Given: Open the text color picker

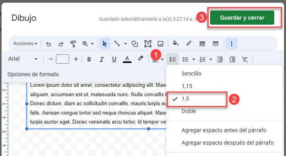Looking at the screenshot, I should 127,59.
